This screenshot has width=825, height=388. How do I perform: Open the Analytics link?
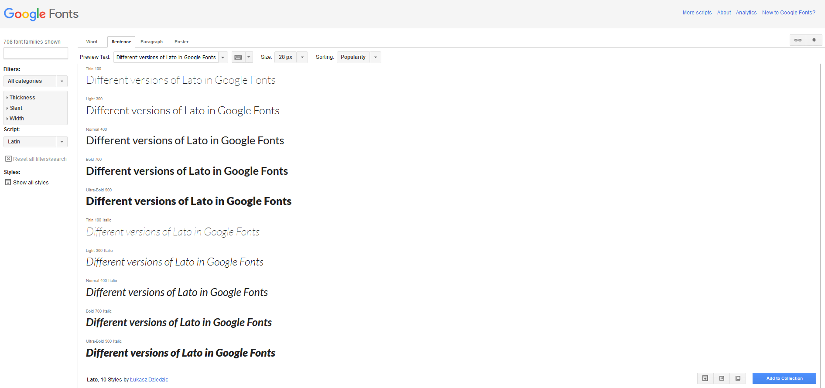click(746, 13)
